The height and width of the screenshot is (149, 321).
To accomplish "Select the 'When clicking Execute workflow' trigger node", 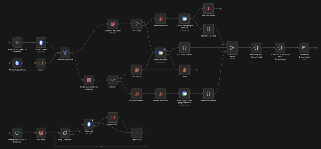I will (x=17, y=42).
